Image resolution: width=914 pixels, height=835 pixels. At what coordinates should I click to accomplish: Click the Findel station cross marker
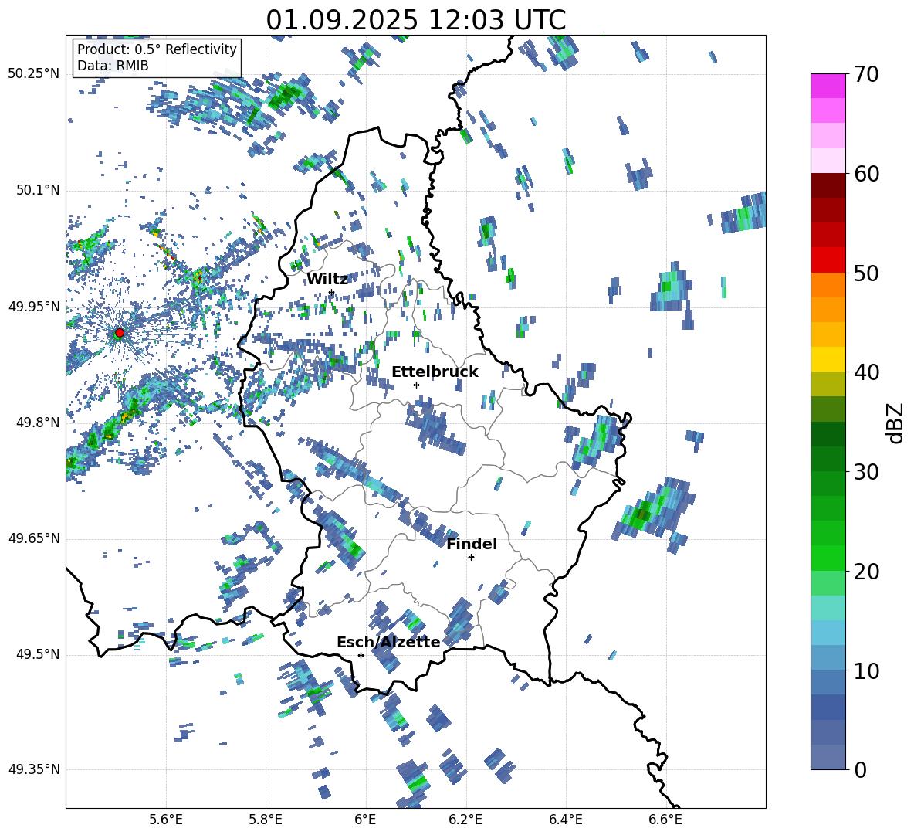tap(471, 558)
